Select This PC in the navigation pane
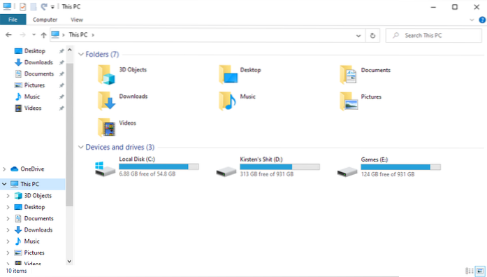 30,184
